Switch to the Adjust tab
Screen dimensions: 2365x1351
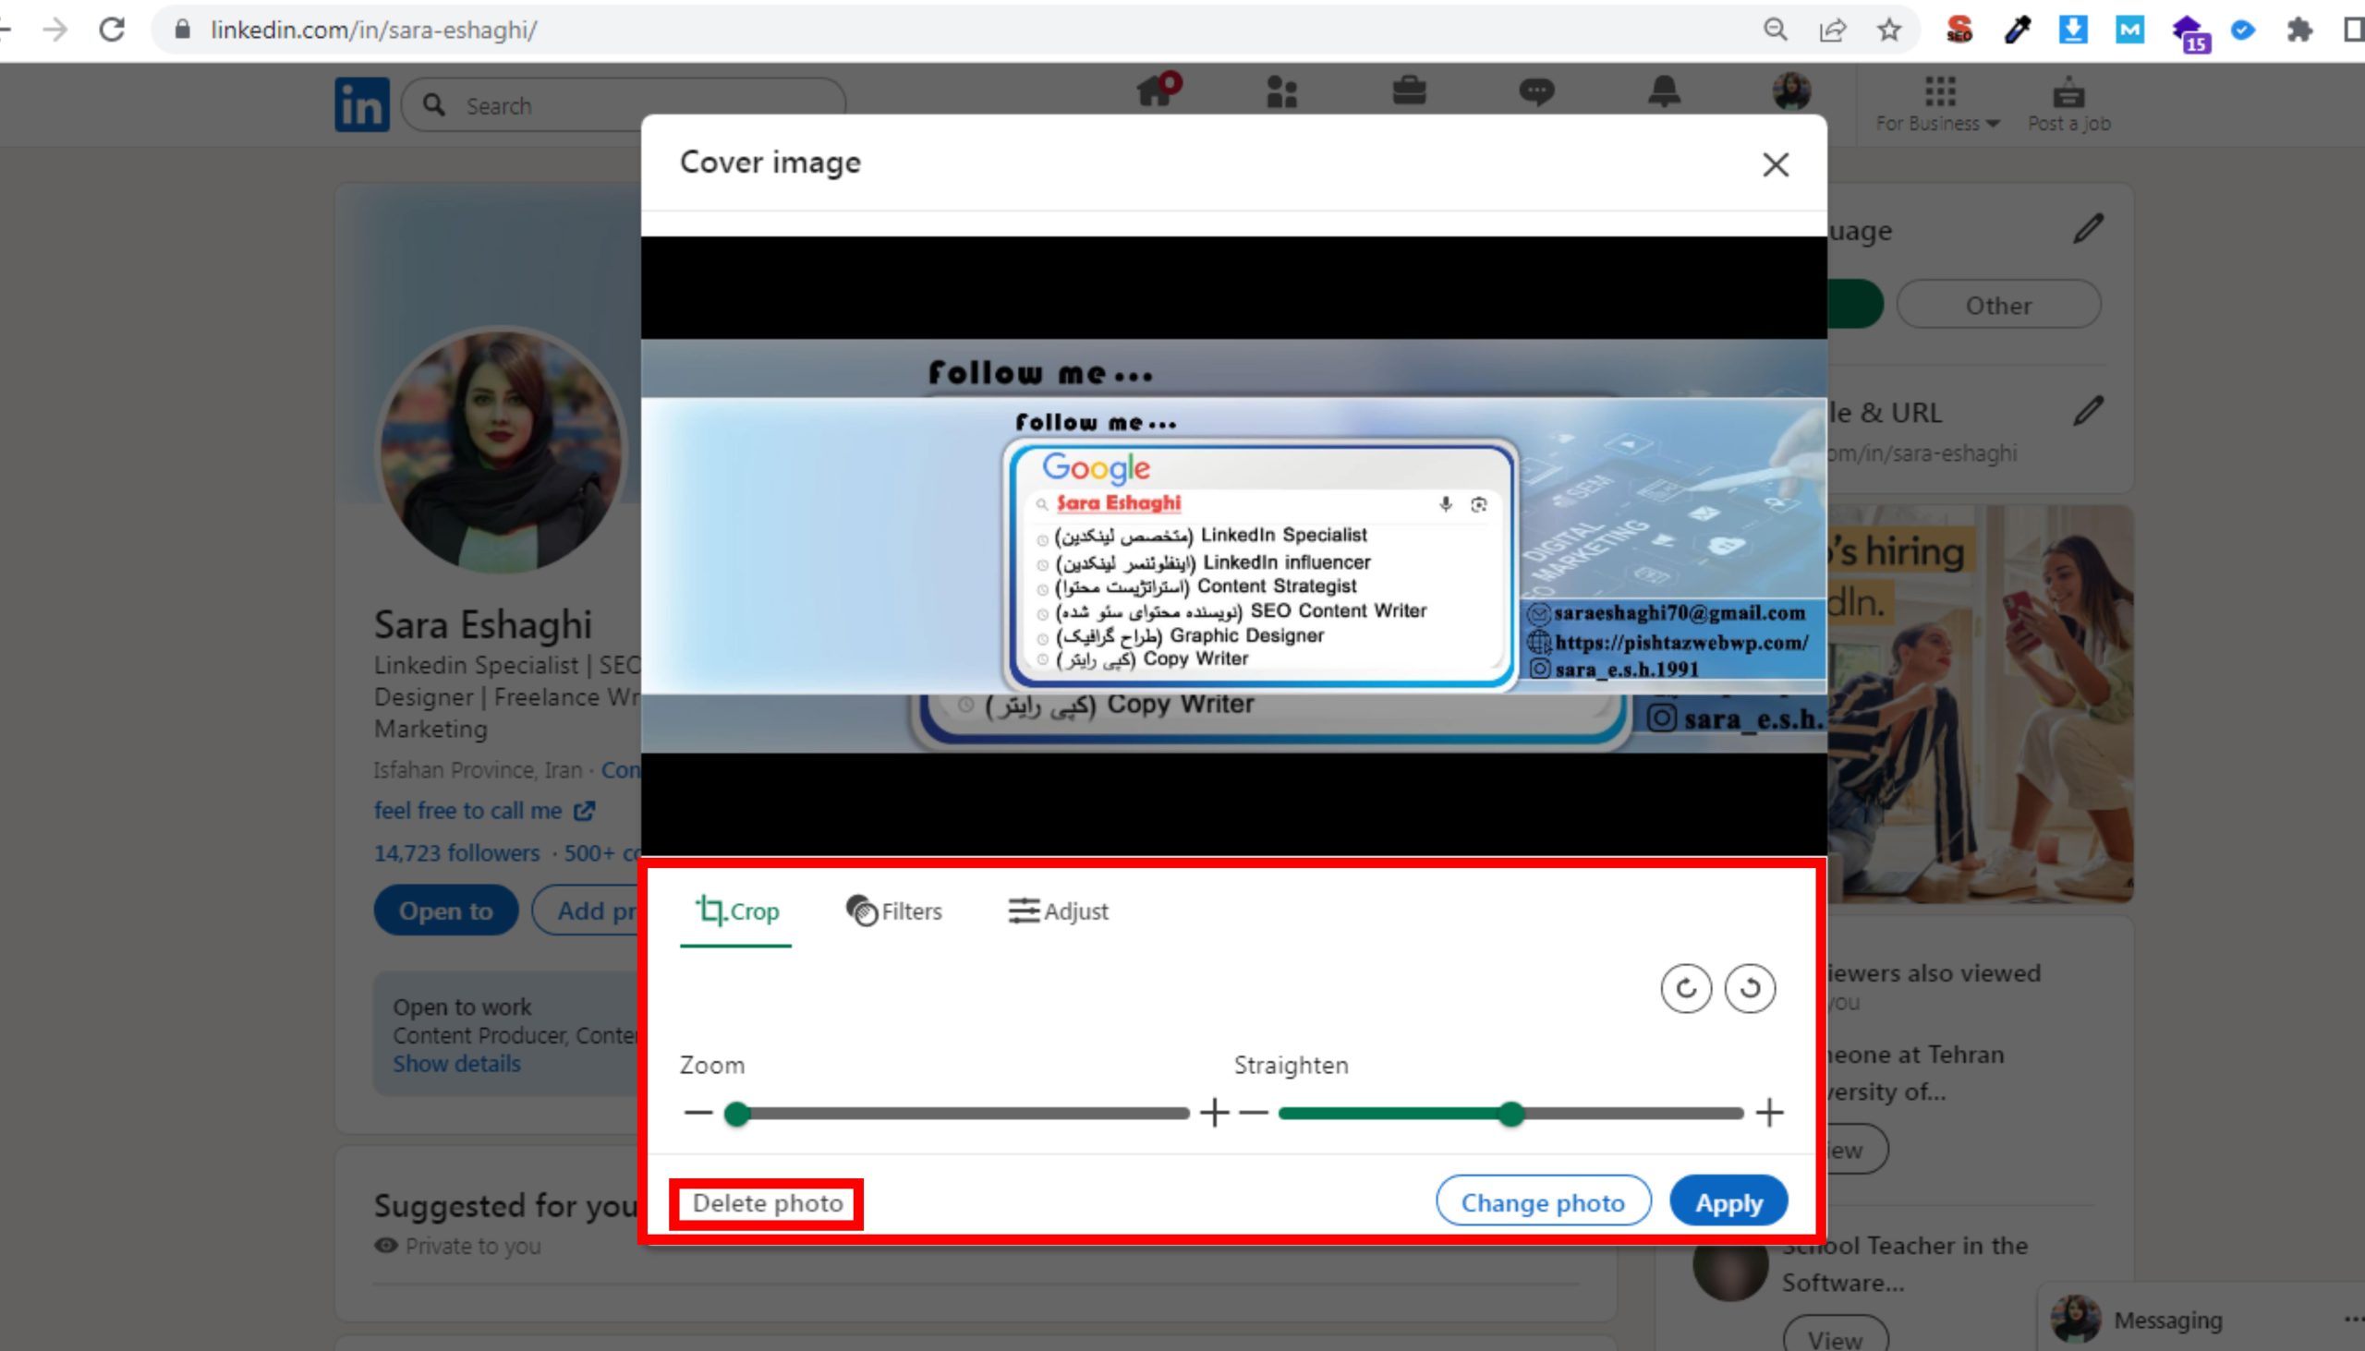point(1058,911)
